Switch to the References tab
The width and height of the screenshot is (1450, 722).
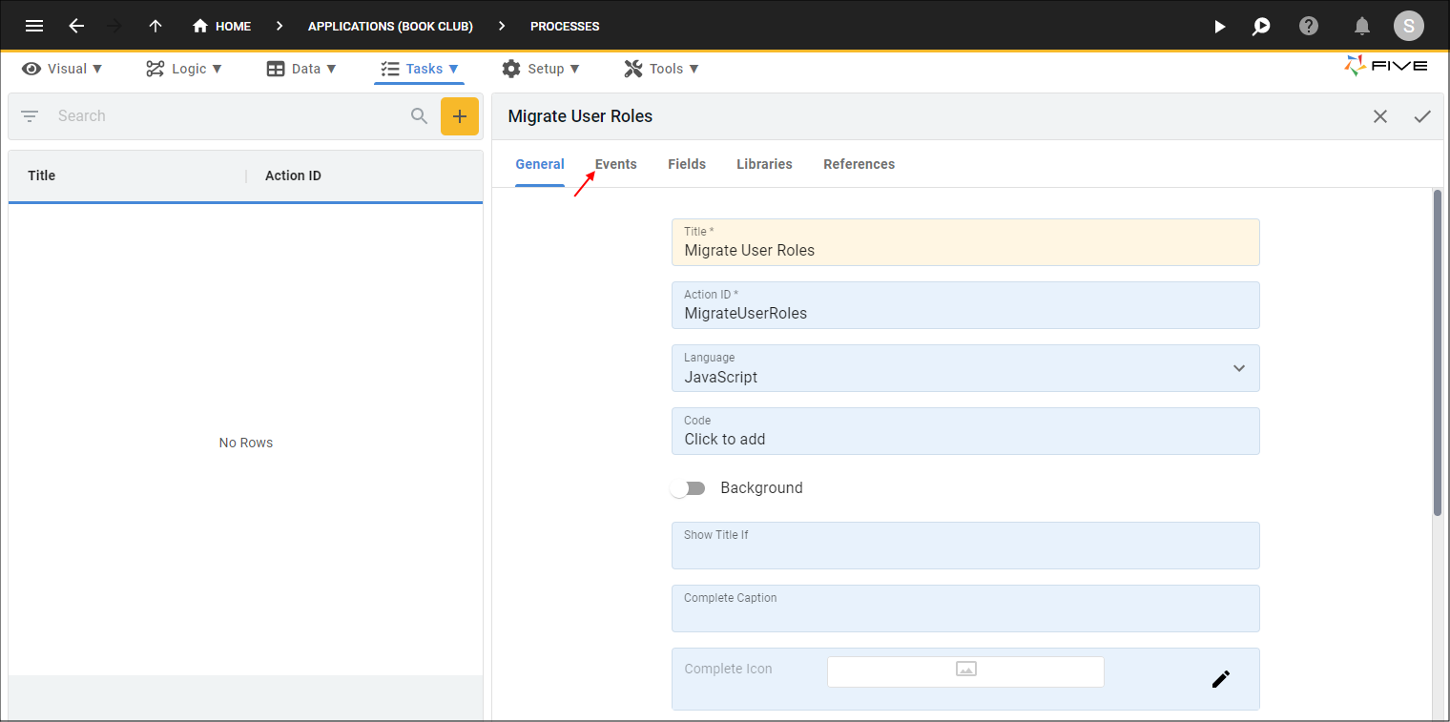coord(860,164)
